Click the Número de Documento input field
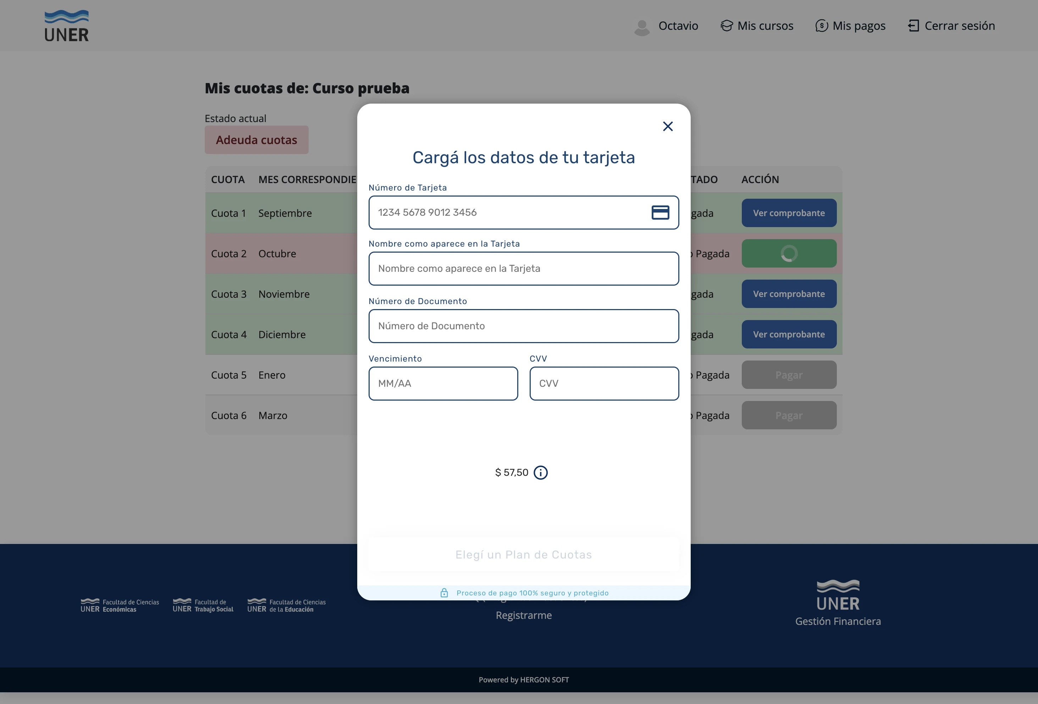This screenshot has height=704, width=1038. (524, 326)
